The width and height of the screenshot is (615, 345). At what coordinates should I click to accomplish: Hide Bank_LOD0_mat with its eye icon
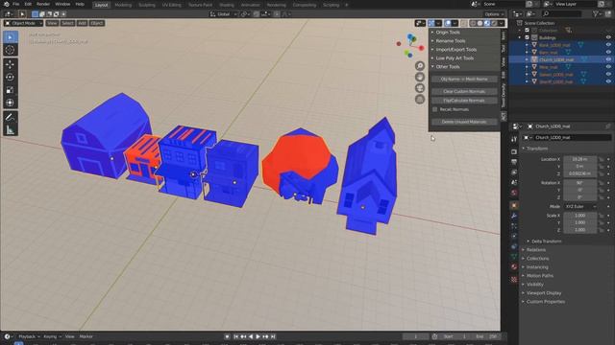pos(608,45)
